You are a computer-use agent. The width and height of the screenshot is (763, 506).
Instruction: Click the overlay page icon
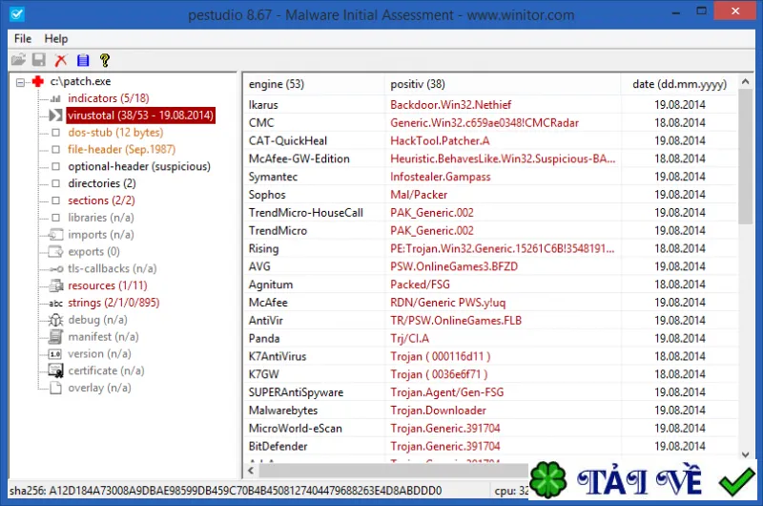tap(55, 389)
